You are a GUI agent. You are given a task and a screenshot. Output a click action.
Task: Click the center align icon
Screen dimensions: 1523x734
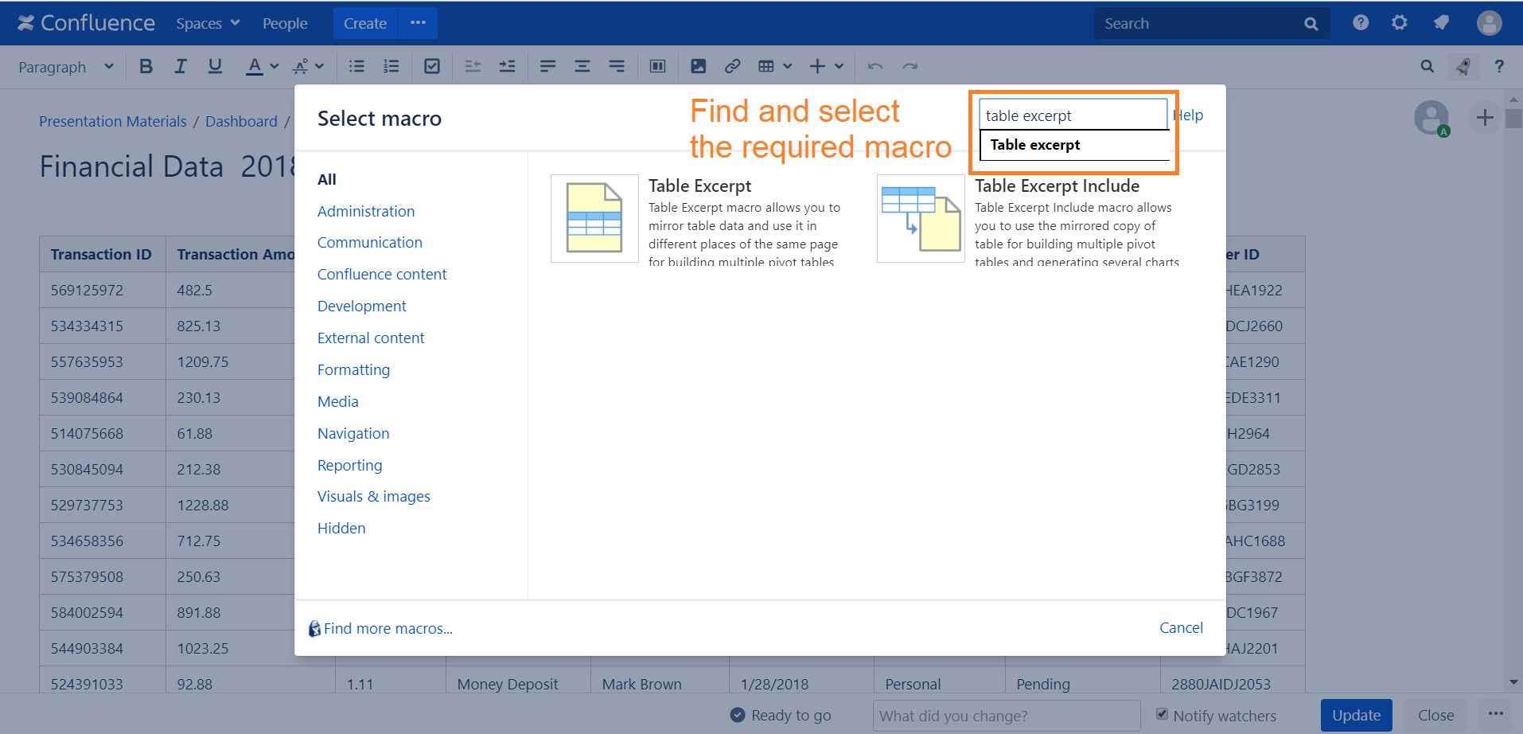[582, 67]
